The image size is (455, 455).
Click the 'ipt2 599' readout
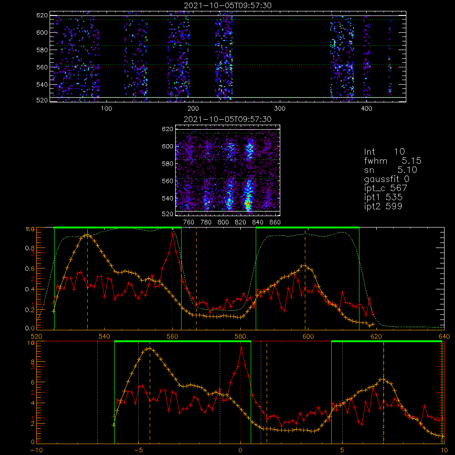[383, 206]
